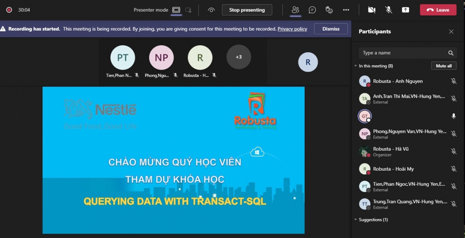Viewport: 465px width, 238px height.
Task: Click the mute icon under Phong,Ngu tile
Action: coord(176,75)
